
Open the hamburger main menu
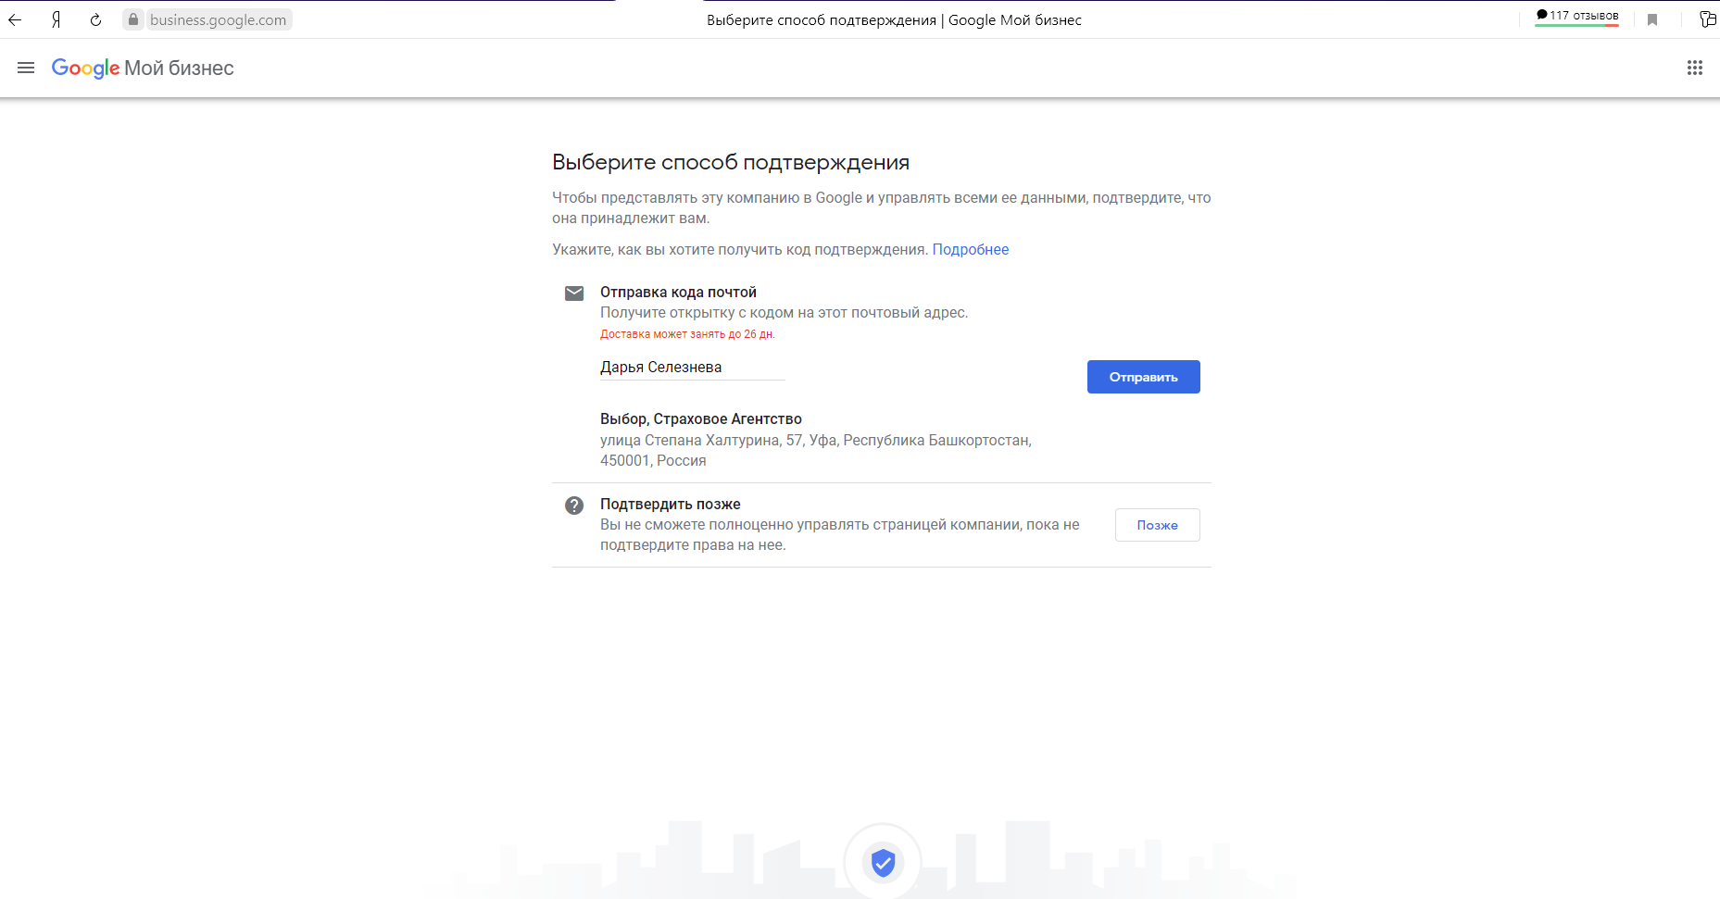coord(26,68)
